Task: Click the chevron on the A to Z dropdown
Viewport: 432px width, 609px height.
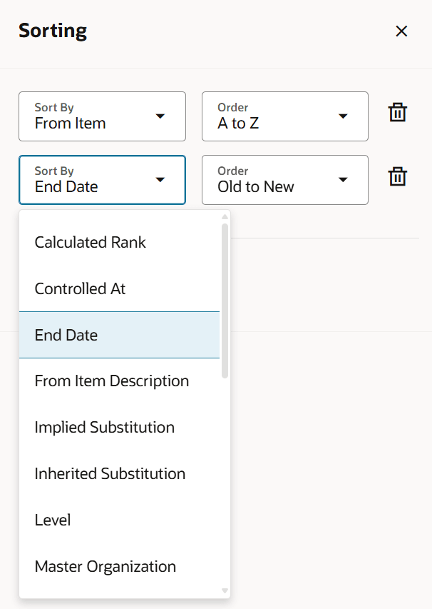Action: tap(343, 116)
